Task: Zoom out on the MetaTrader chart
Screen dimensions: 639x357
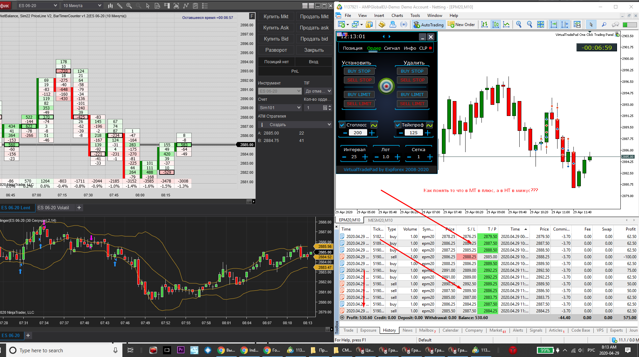Action: coord(530,24)
